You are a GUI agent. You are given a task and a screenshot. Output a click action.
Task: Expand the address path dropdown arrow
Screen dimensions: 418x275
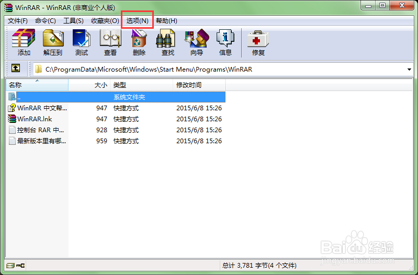coord(409,70)
